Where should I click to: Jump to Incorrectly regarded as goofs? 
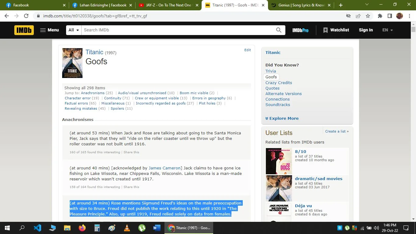pyautogui.click(x=161, y=103)
